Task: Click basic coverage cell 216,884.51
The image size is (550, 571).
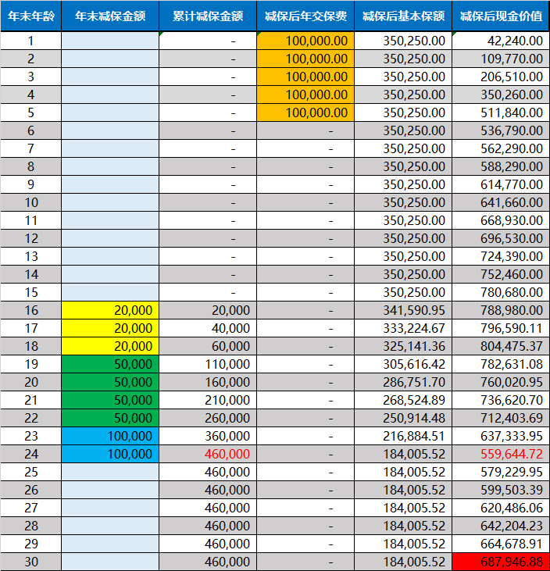Action: (403, 436)
